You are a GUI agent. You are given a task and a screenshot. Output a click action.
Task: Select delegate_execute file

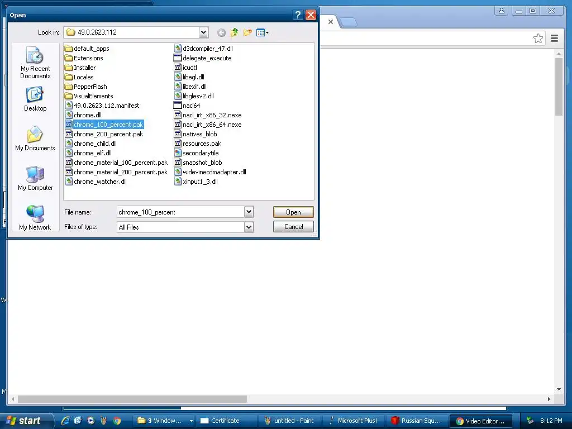click(203, 58)
